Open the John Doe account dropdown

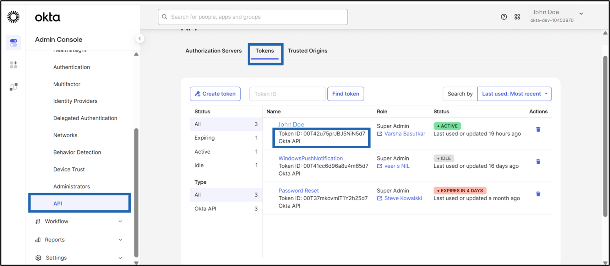coord(581,14)
